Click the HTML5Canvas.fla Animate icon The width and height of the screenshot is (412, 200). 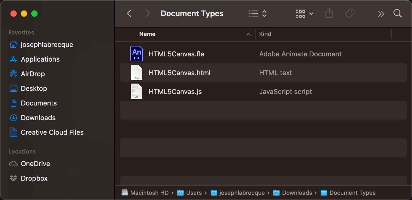coord(137,54)
